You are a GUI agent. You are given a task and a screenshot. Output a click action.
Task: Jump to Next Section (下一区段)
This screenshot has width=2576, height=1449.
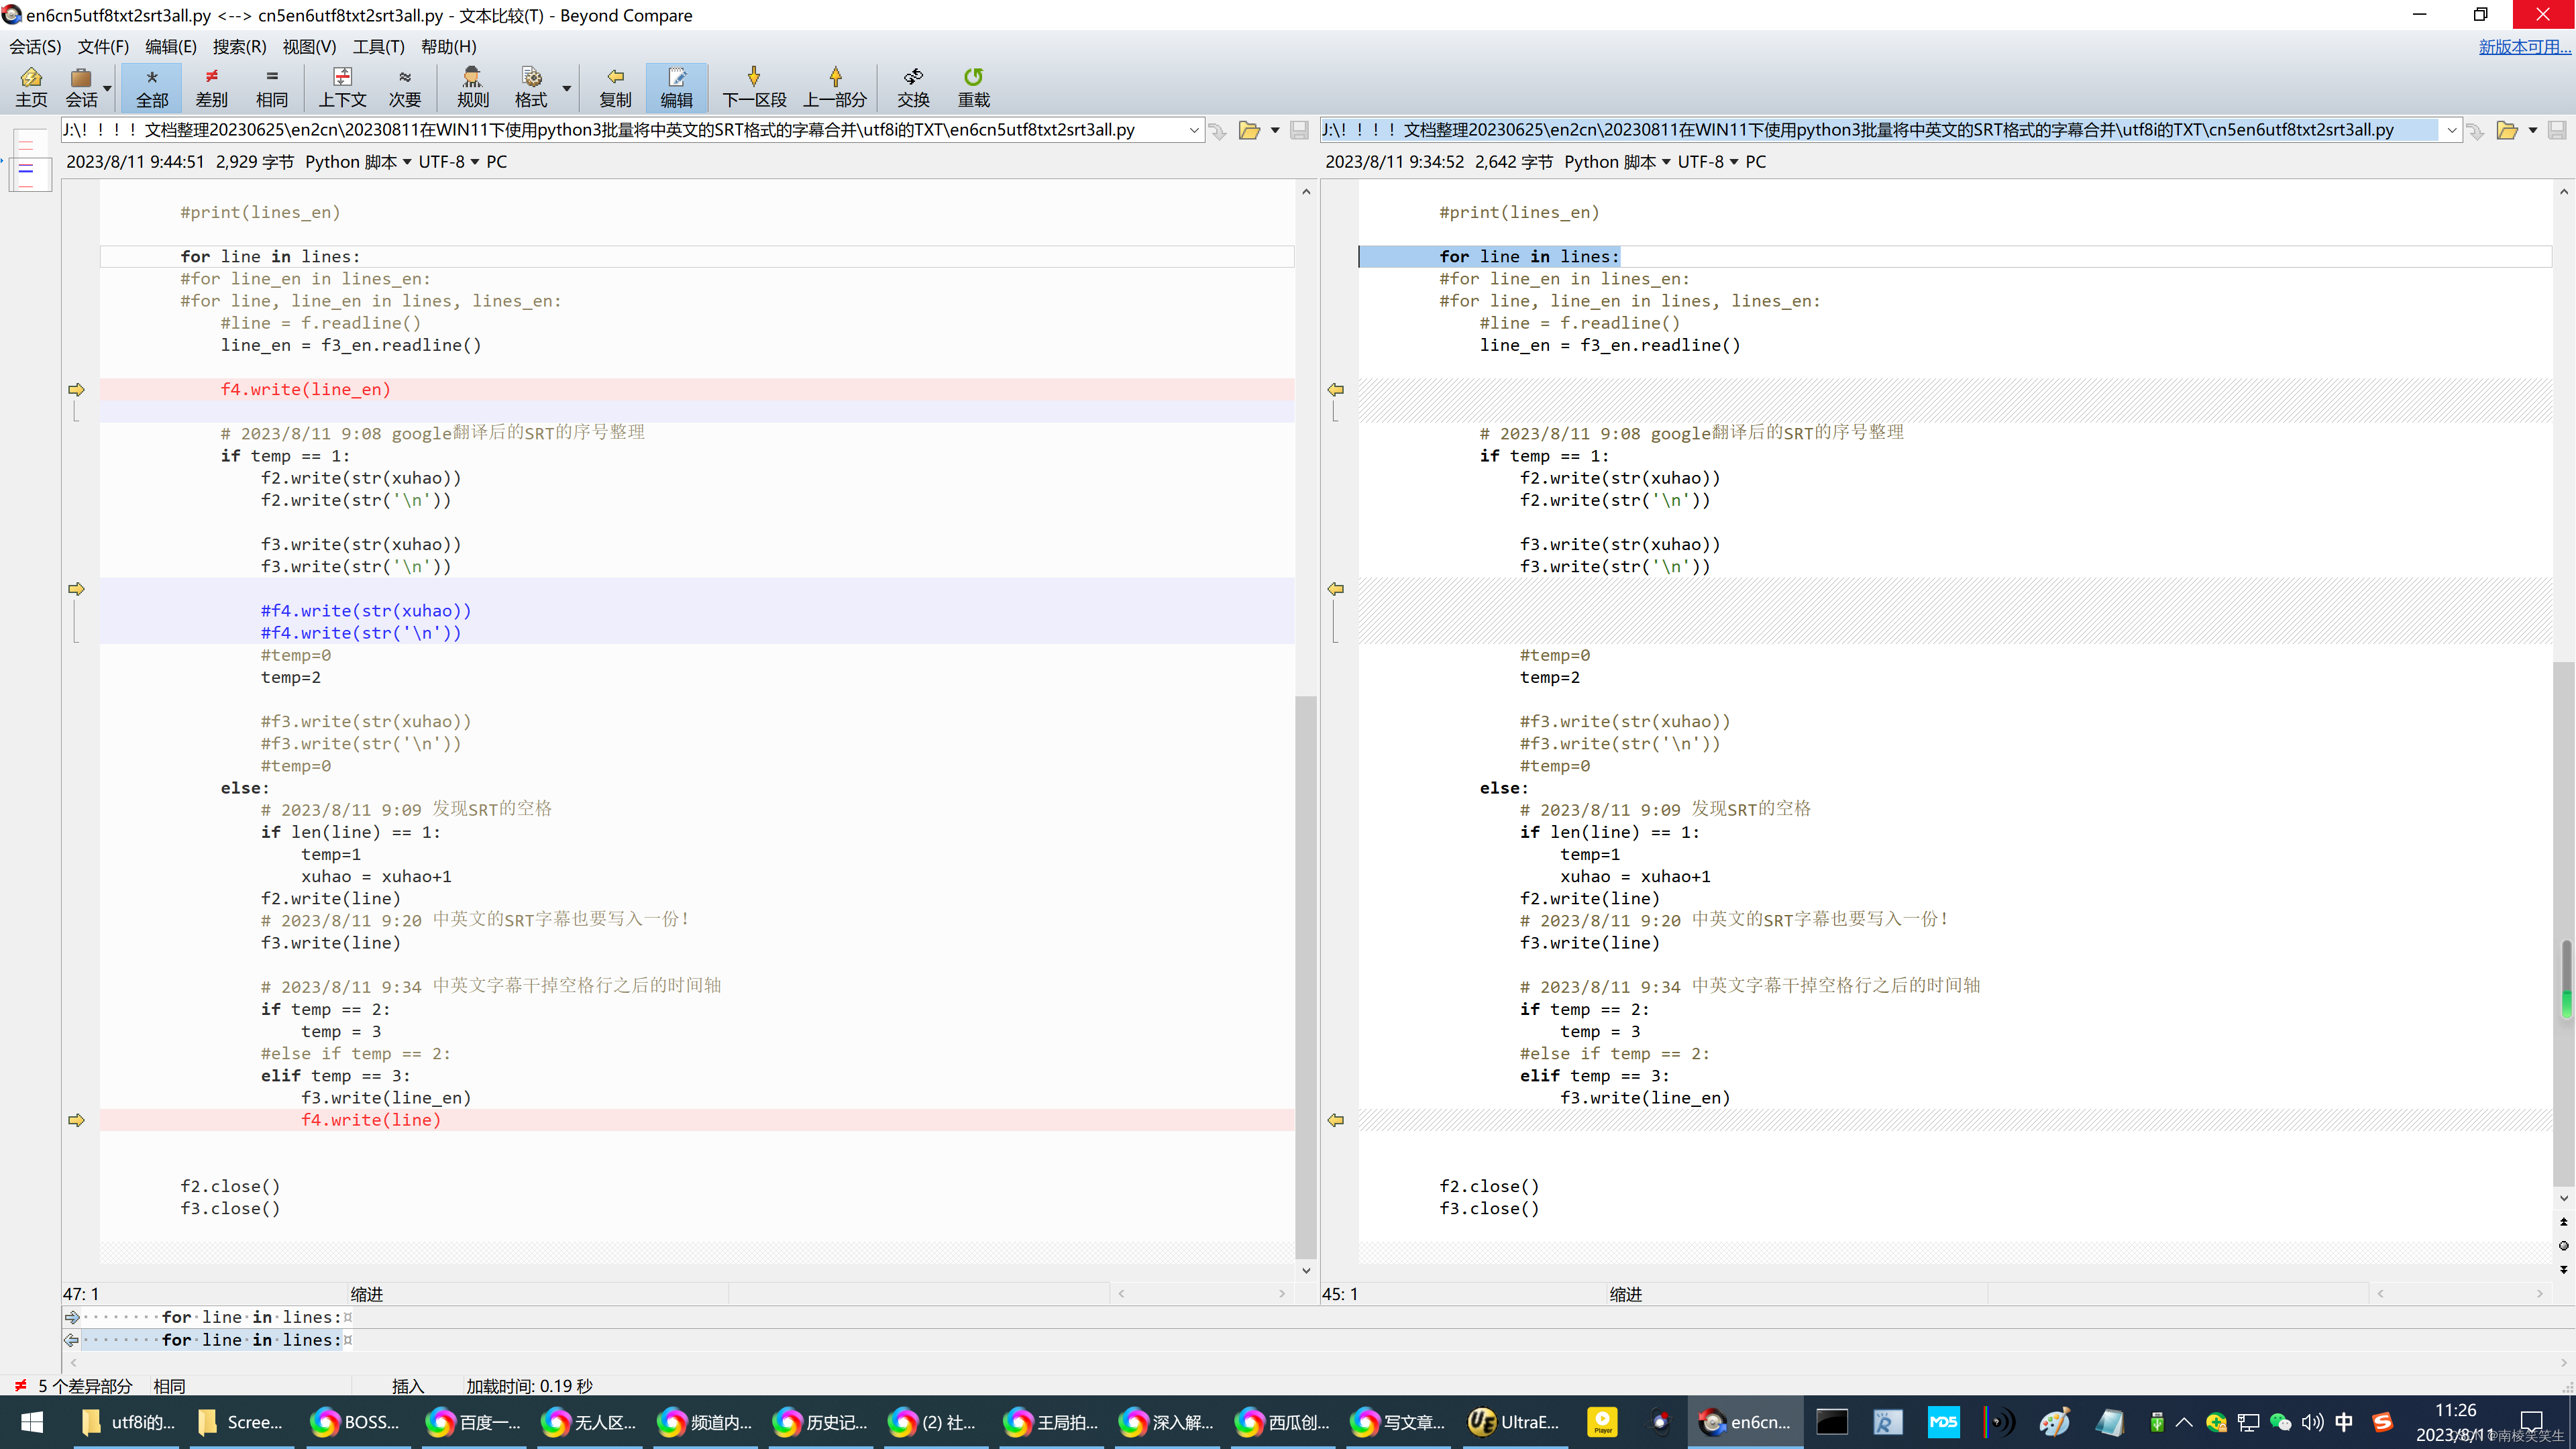point(754,87)
